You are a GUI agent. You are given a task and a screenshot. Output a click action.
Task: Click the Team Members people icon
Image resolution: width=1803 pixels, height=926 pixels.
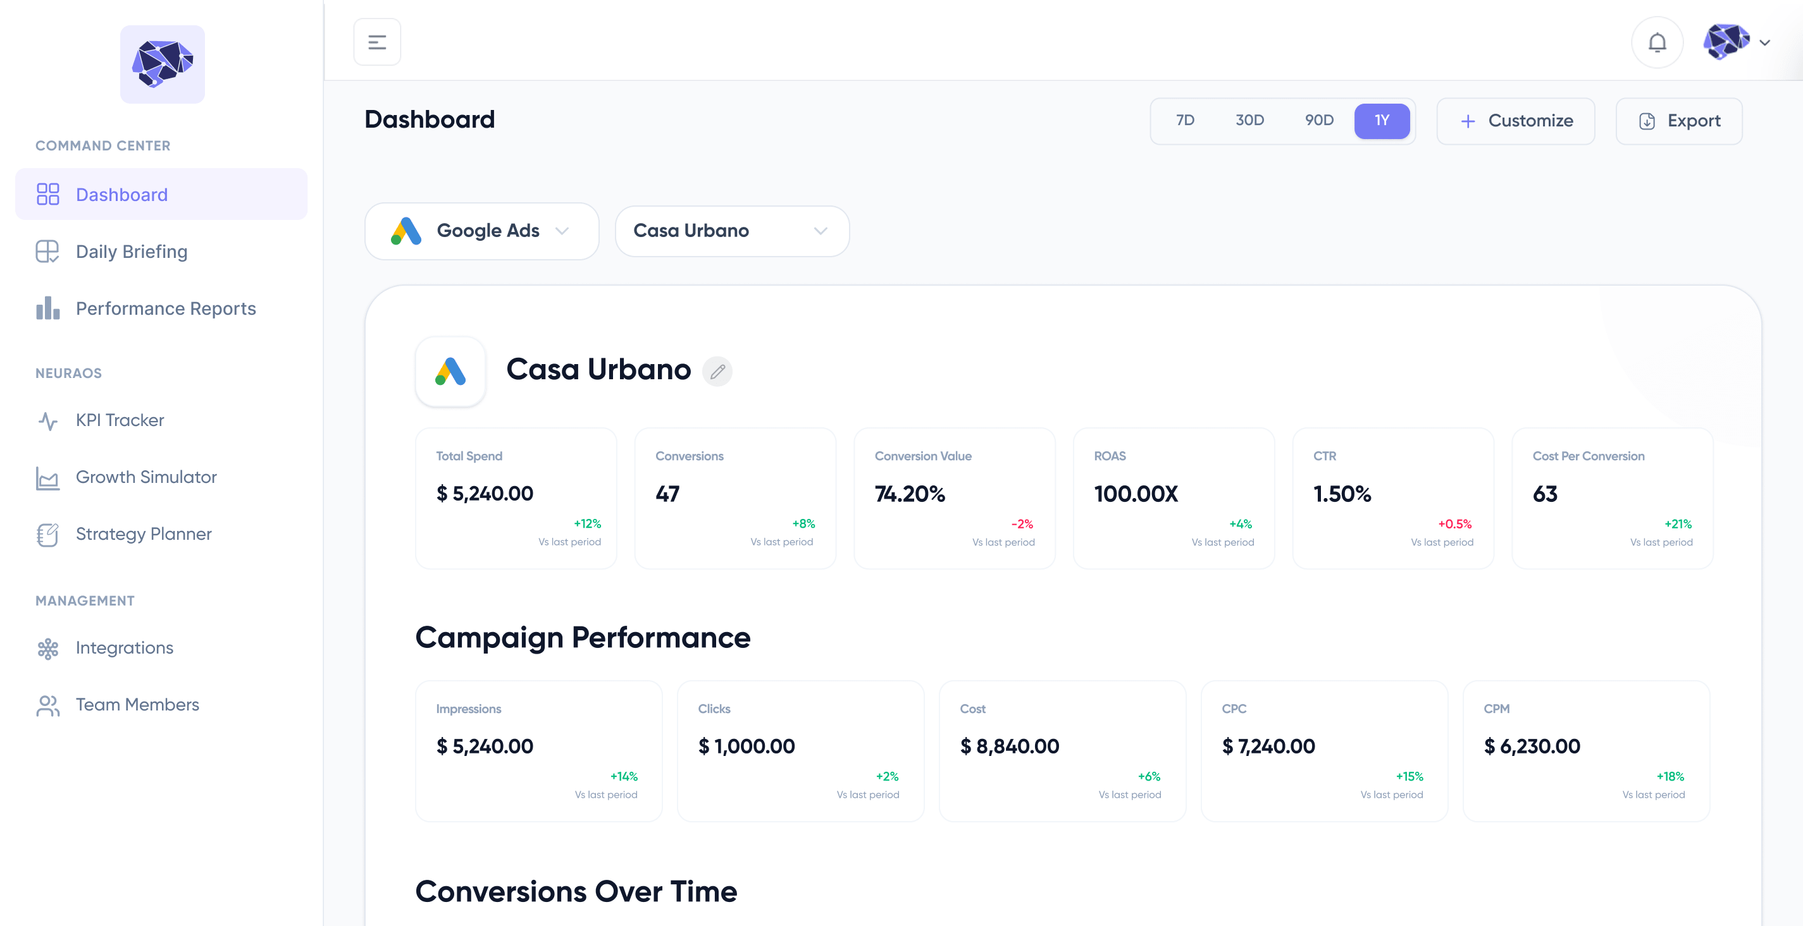click(47, 705)
